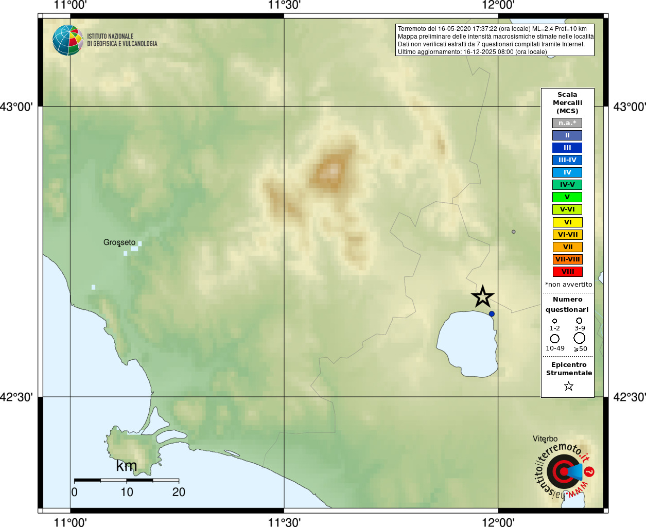Click the '*non avvertito' legend note
The image size is (646, 527).
(568, 285)
